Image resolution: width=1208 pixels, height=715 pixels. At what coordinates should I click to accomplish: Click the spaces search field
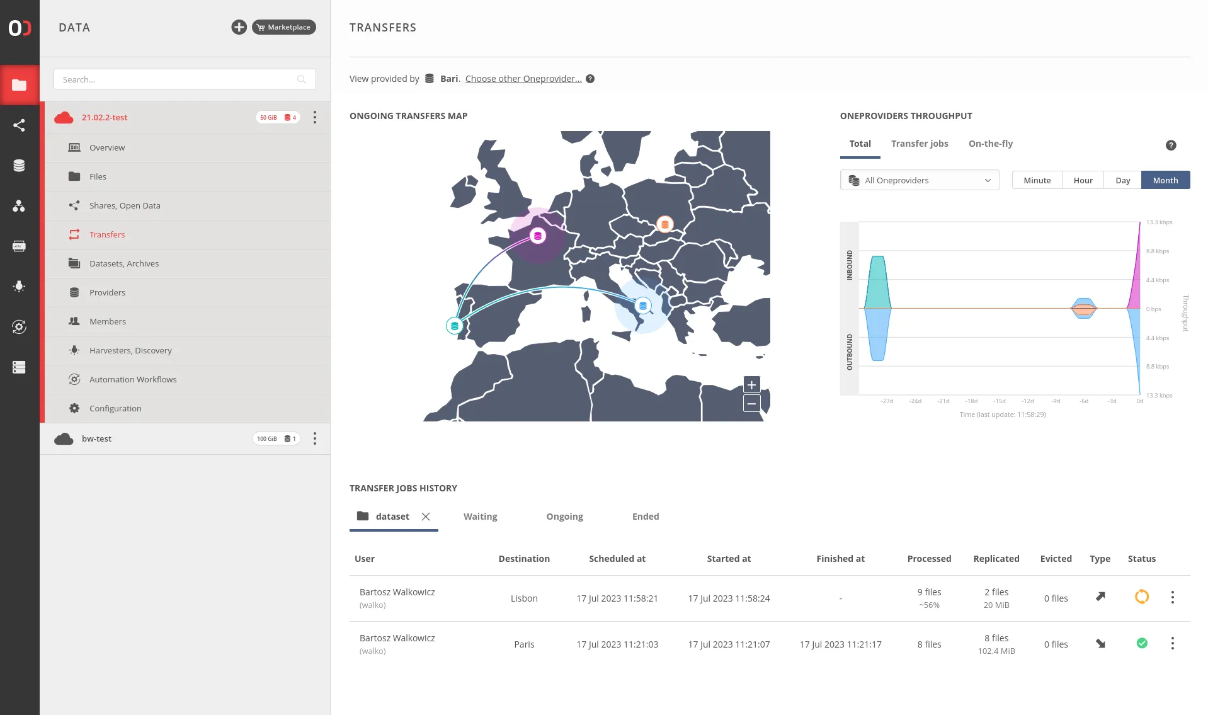tap(176, 79)
